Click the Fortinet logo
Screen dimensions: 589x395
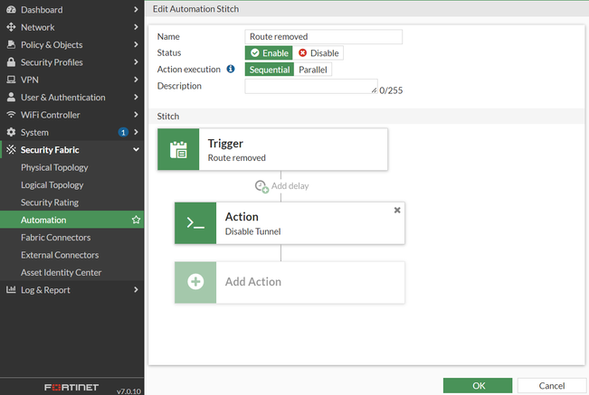(71, 388)
